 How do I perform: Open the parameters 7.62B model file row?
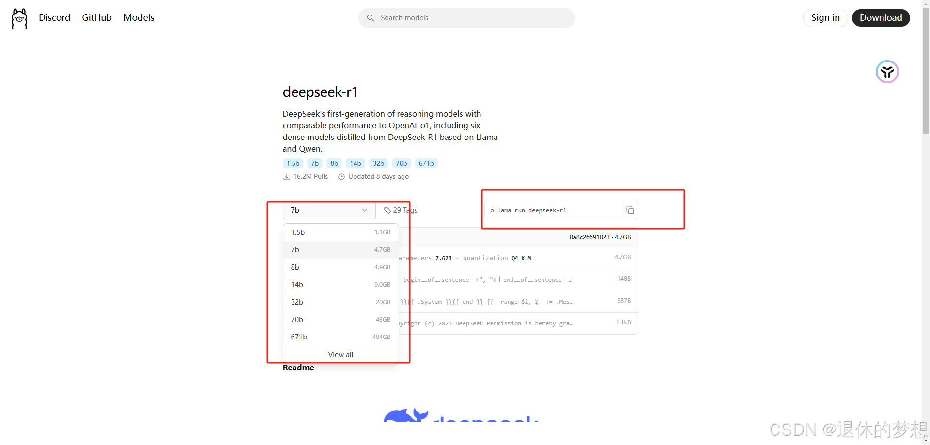pos(519,258)
